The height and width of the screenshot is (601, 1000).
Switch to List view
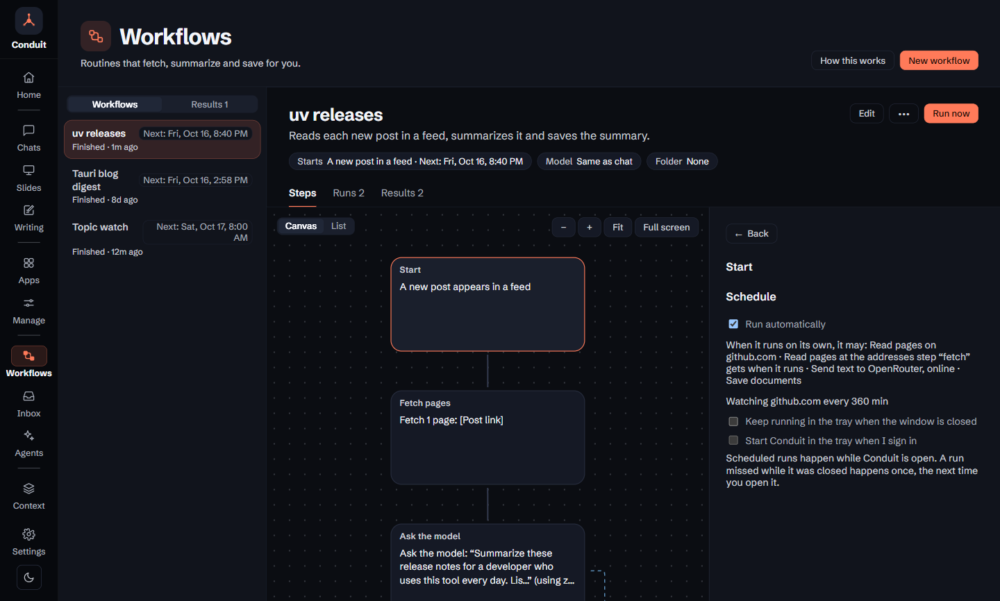pos(338,226)
